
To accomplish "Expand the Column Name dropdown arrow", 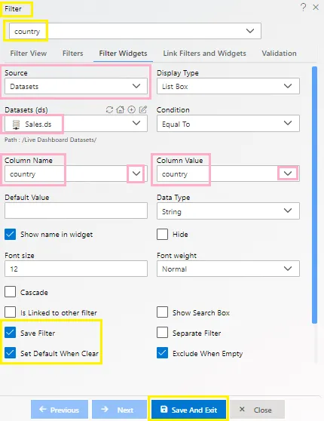I will [136, 174].
